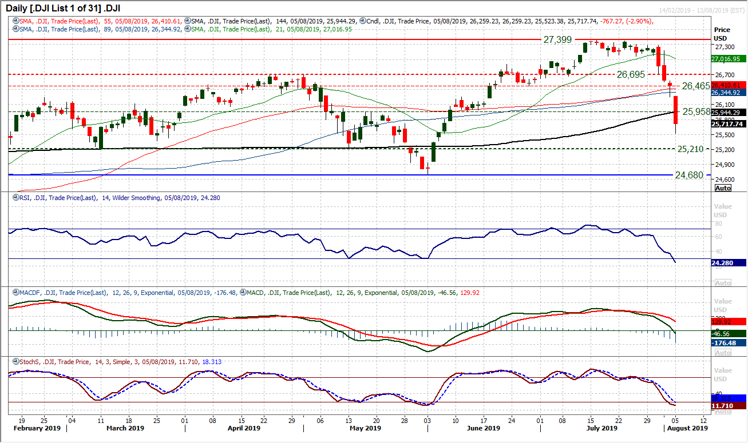
Task: Select the MACDF Exponential legend text
Action: [128, 292]
